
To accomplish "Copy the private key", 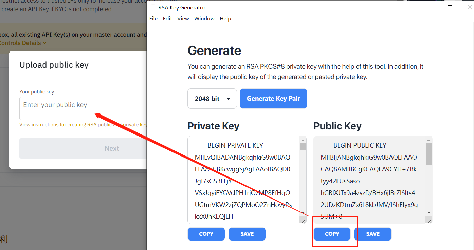I will pyautogui.click(x=206, y=234).
